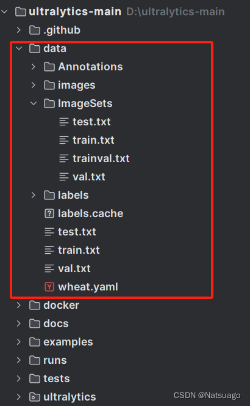The height and width of the screenshot is (406, 250).
Task: Click the Annotations folder icon
Action: [49, 67]
